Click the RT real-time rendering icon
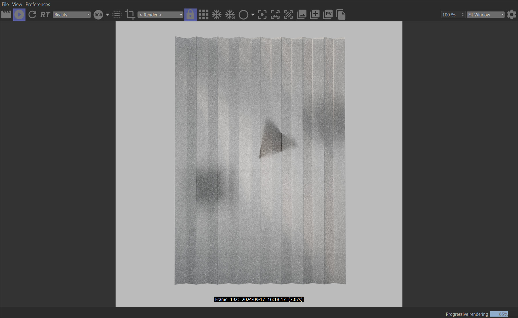 tap(45, 14)
